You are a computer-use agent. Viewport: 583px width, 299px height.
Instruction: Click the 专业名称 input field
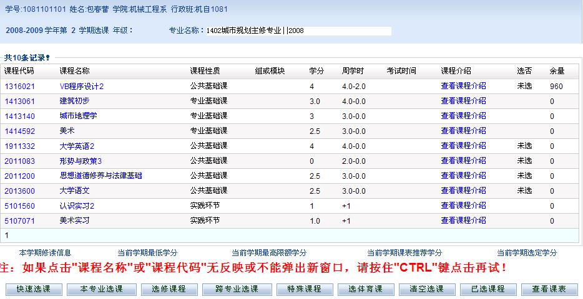(x=298, y=31)
